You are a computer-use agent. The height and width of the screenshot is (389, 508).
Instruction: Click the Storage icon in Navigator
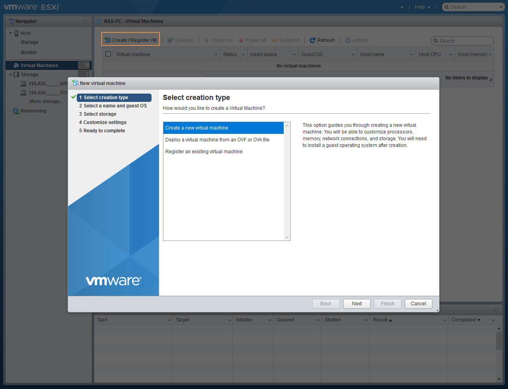[x=16, y=75]
